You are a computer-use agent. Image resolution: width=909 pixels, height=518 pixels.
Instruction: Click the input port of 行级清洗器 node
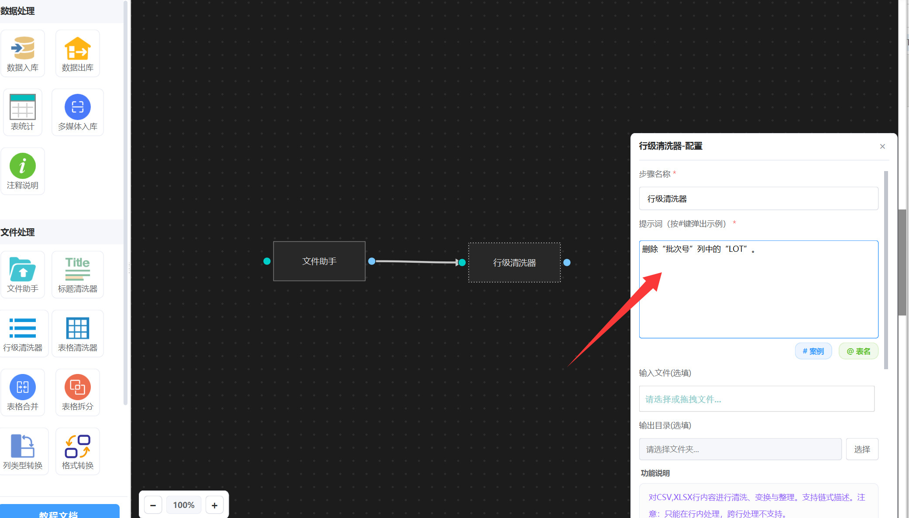462,262
